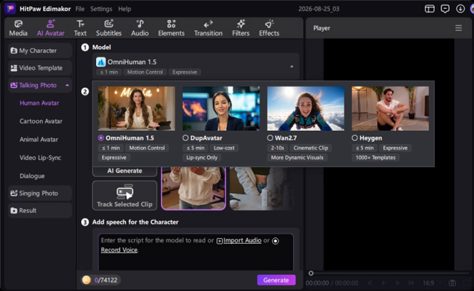
Task: Select Video Lip-Sync option
Action: [x=40, y=158]
